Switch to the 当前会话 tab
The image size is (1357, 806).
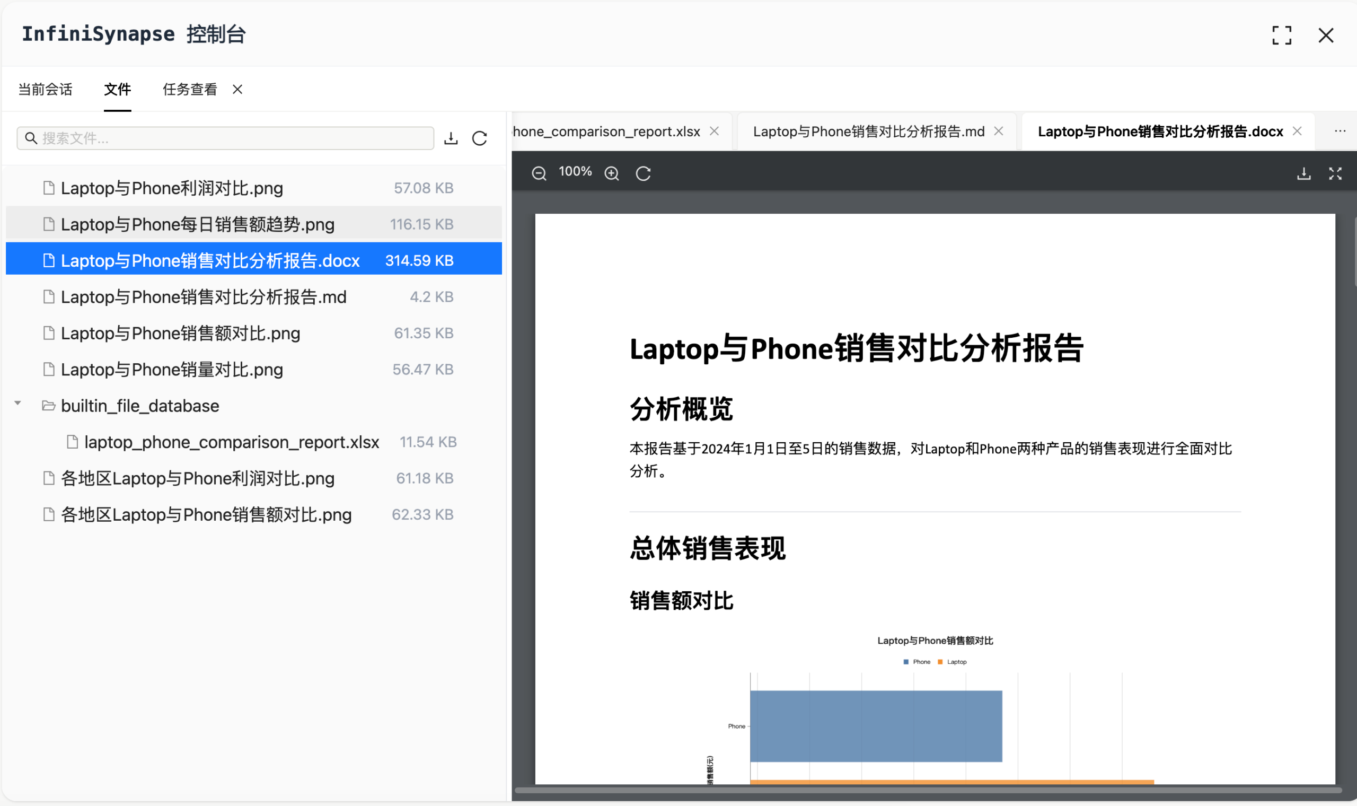pos(45,89)
